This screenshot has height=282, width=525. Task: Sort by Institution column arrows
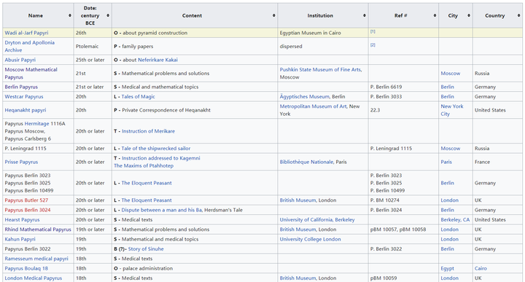point(365,16)
